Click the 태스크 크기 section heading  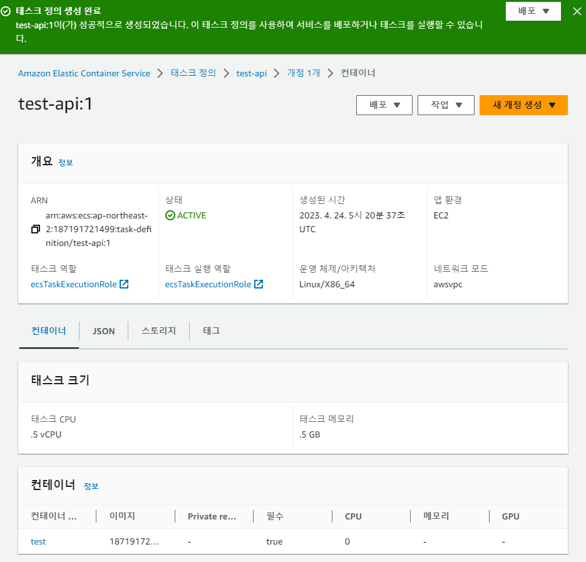point(60,380)
